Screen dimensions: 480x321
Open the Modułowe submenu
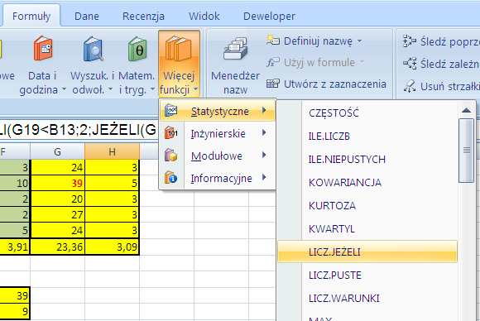pos(218,156)
